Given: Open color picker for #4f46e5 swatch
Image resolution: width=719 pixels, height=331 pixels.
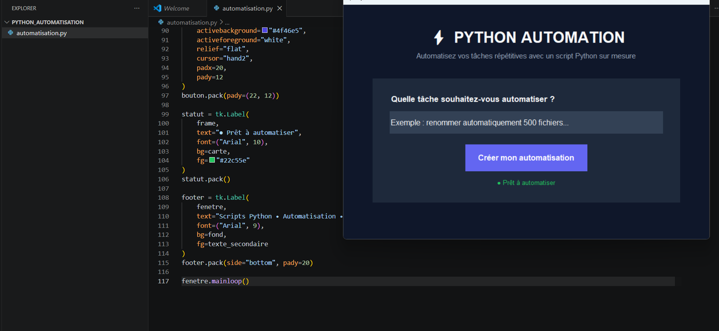Looking at the screenshot, I should (x=265, y=30).
